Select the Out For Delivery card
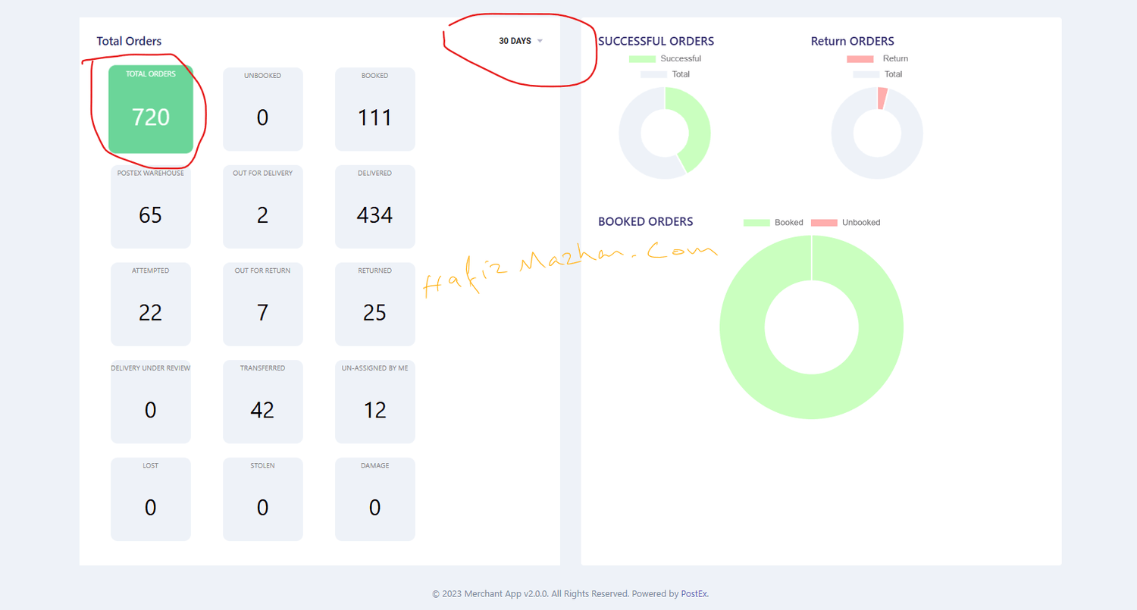 262,207
